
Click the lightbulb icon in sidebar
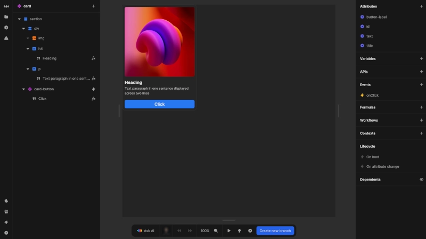point(6,222)
